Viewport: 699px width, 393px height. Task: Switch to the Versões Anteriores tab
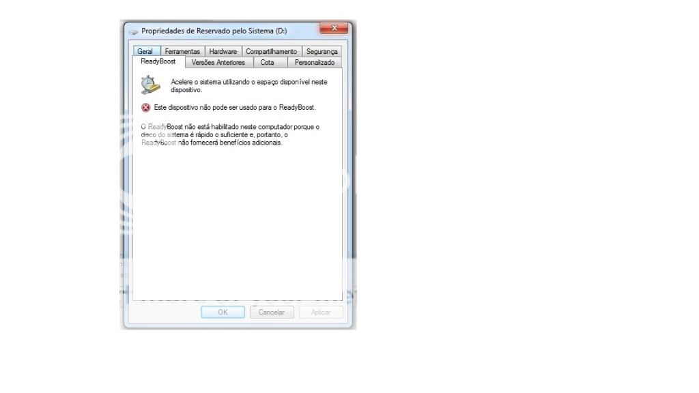pos(218,62)
